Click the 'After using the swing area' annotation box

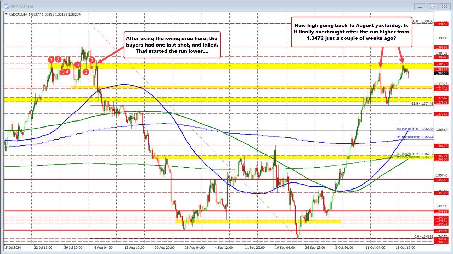pos(172,46)
